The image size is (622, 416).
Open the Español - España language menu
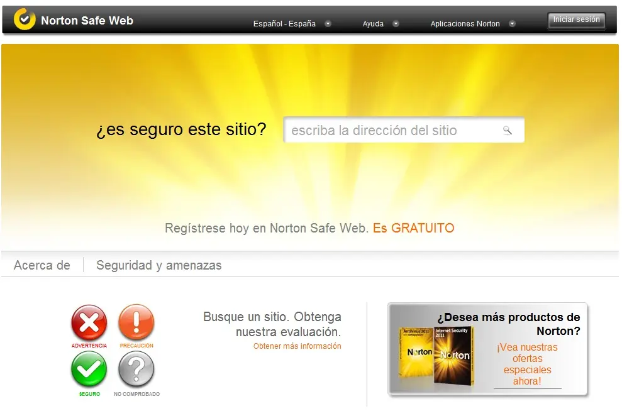pos(284,24)
